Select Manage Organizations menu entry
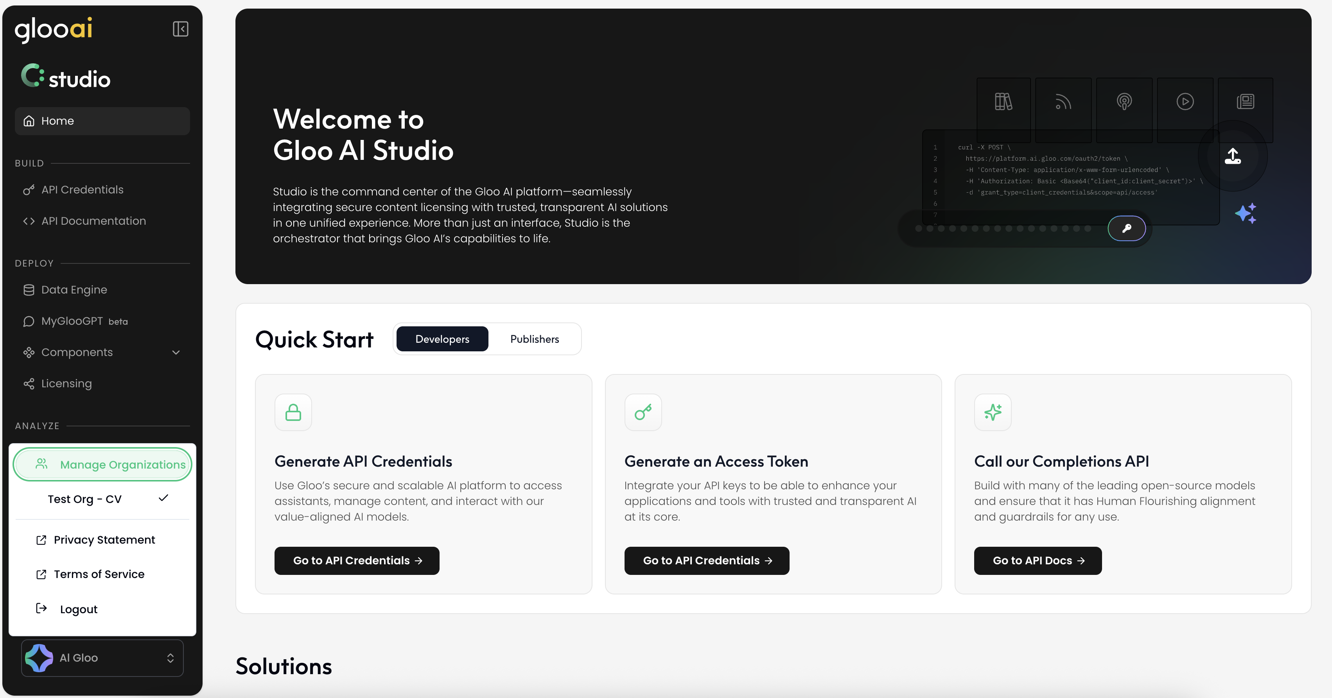This screenshot has height=698, width=1332. click(x=102, y=464)
